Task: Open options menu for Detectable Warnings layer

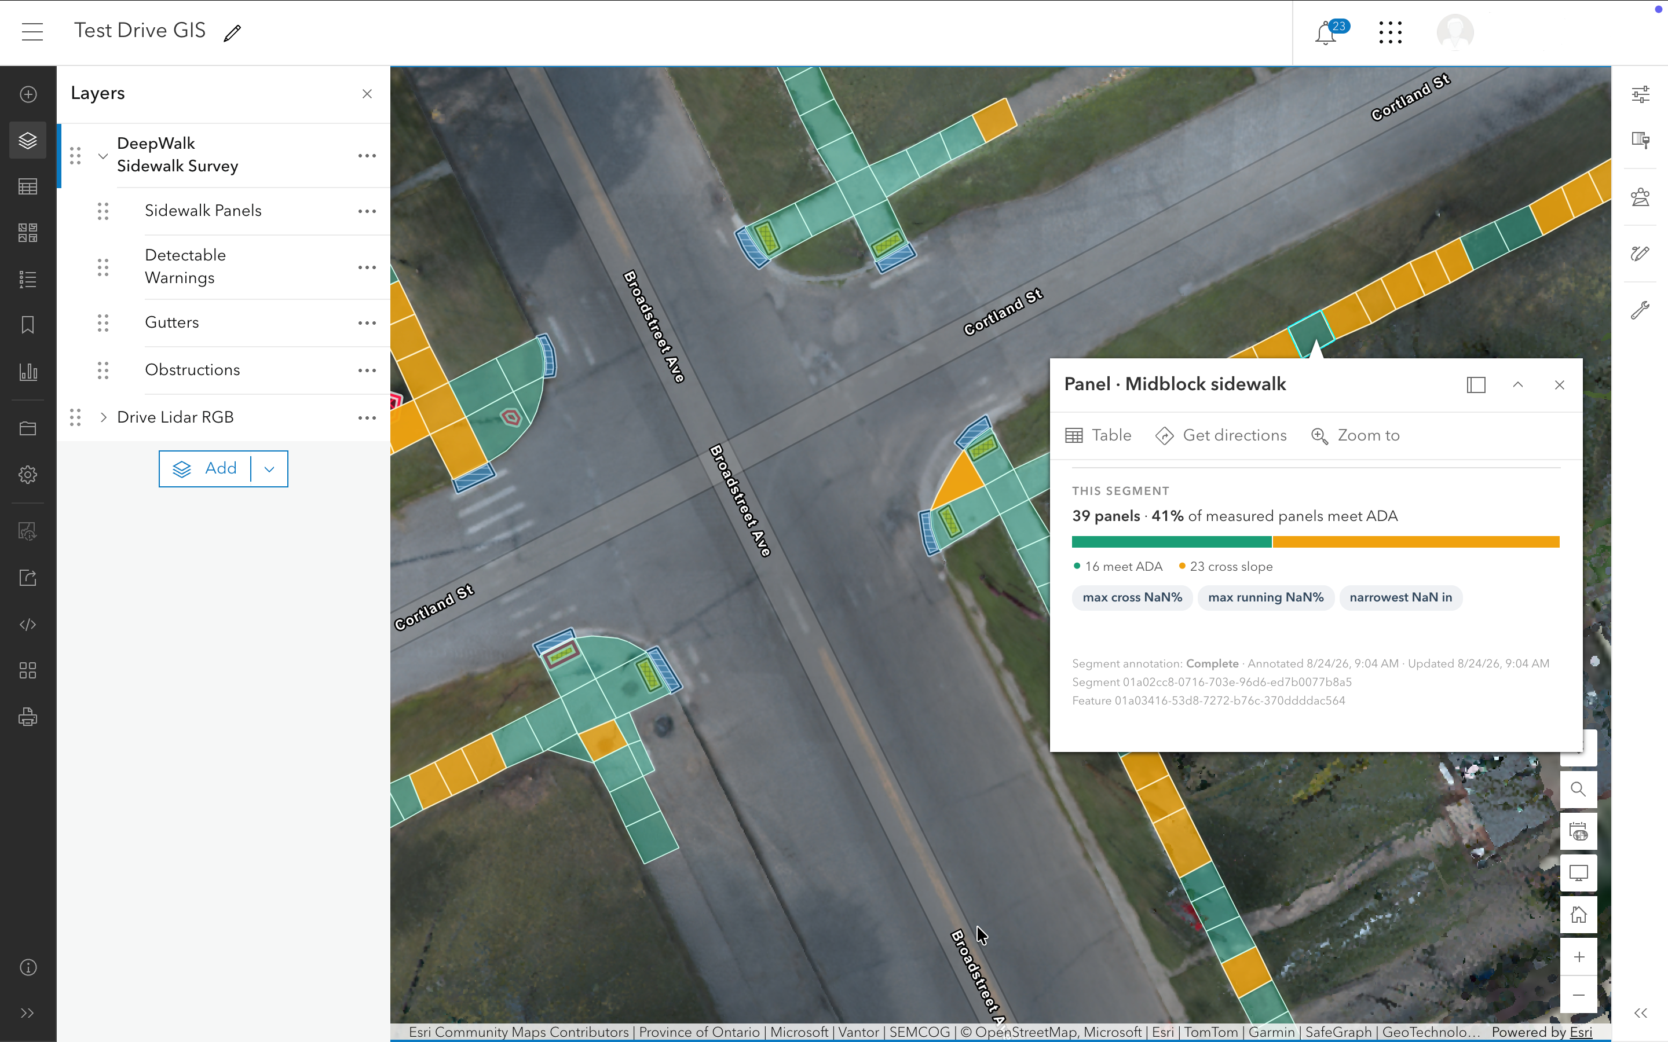Action: pos(367,267)
